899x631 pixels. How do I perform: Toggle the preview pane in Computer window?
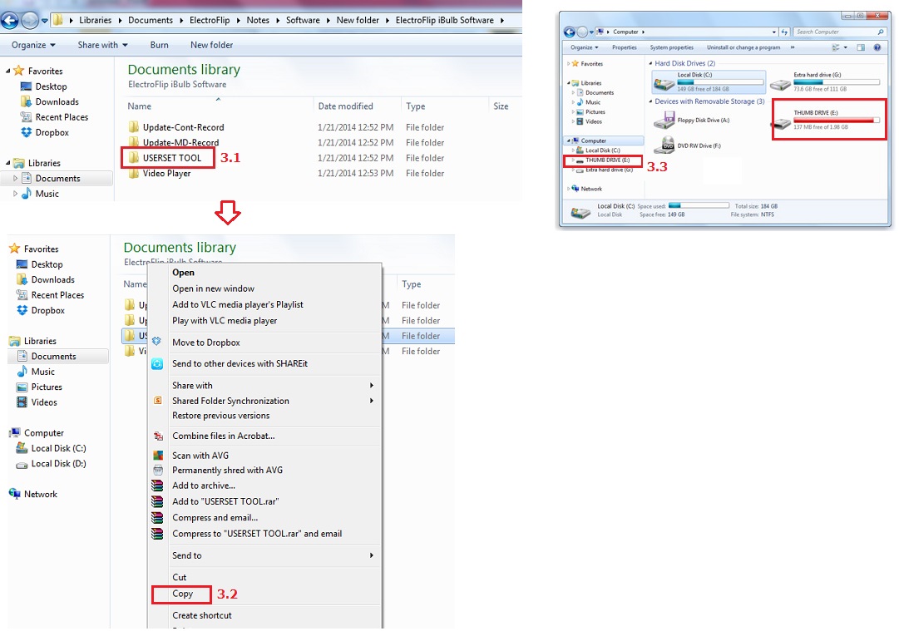click(x=862, y=47)
